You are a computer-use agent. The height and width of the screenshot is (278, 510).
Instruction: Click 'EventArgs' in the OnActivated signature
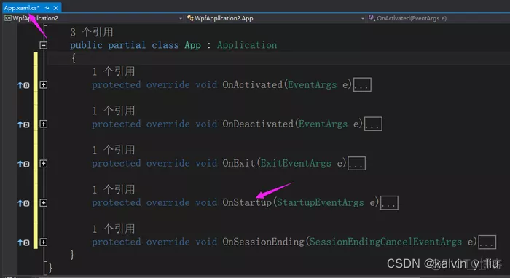(313, 84)
